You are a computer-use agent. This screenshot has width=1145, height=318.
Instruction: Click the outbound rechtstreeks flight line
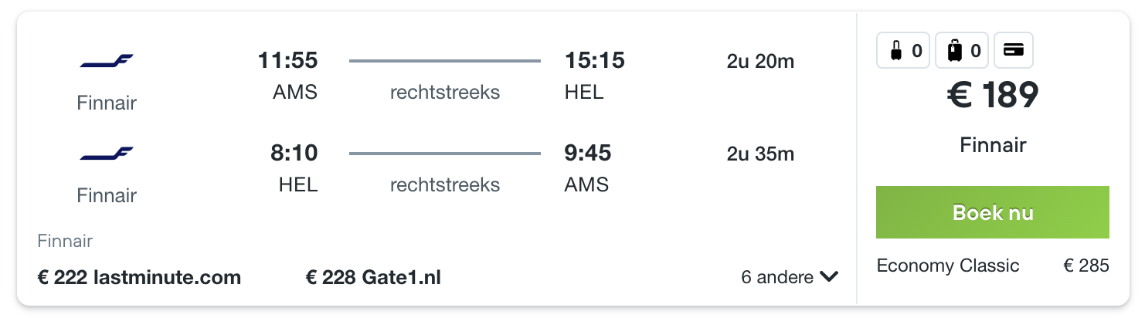(x=445, y=61)
